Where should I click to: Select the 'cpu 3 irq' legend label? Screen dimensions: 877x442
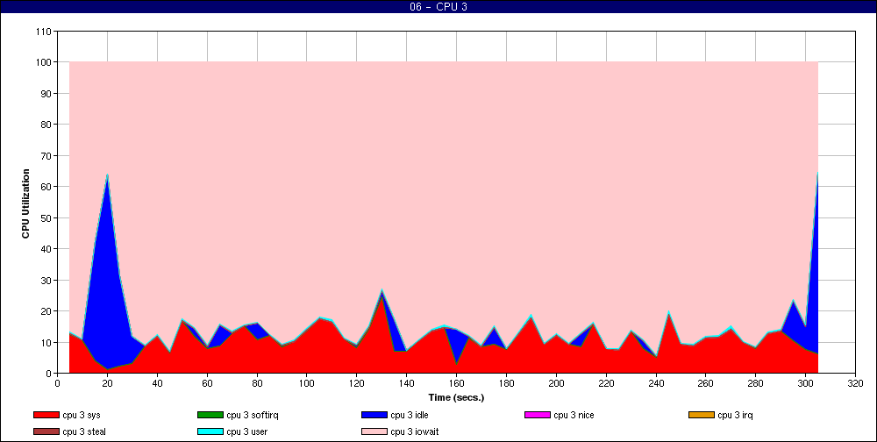pos(736,415)
